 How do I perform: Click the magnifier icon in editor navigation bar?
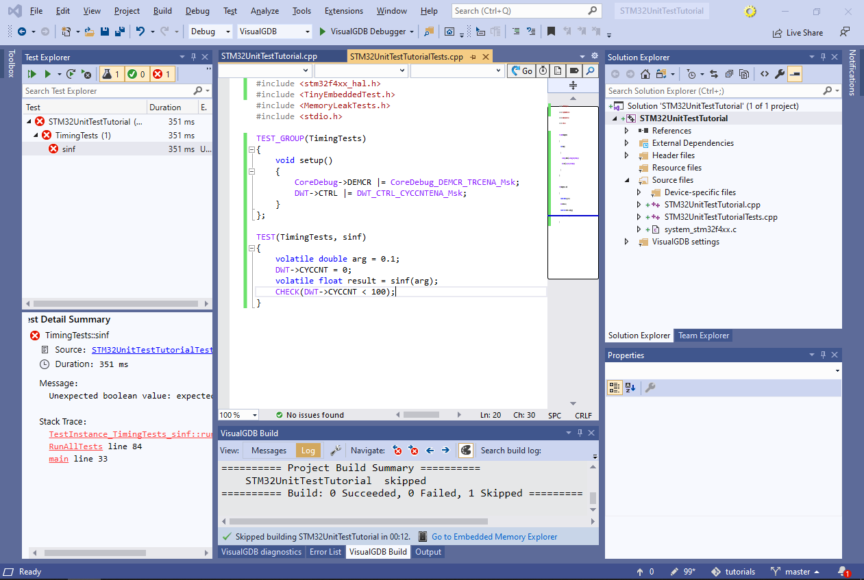tap(591, 71)
